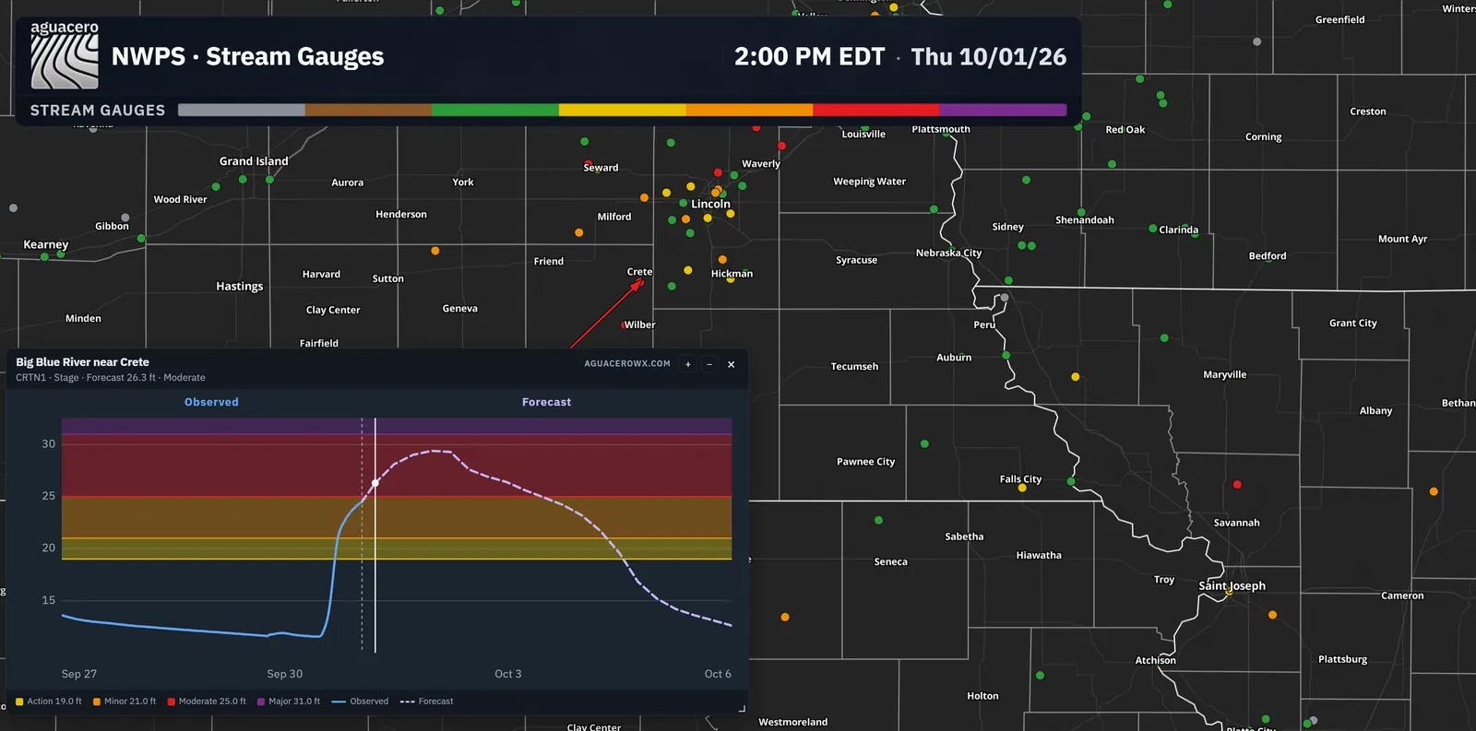Click the current-time marker dot on the chart
The height and width of the screenshot is (731, 1476).
375,483
